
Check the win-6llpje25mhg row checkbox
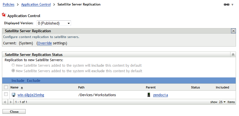pyautogui.click(x=6, y=95)
